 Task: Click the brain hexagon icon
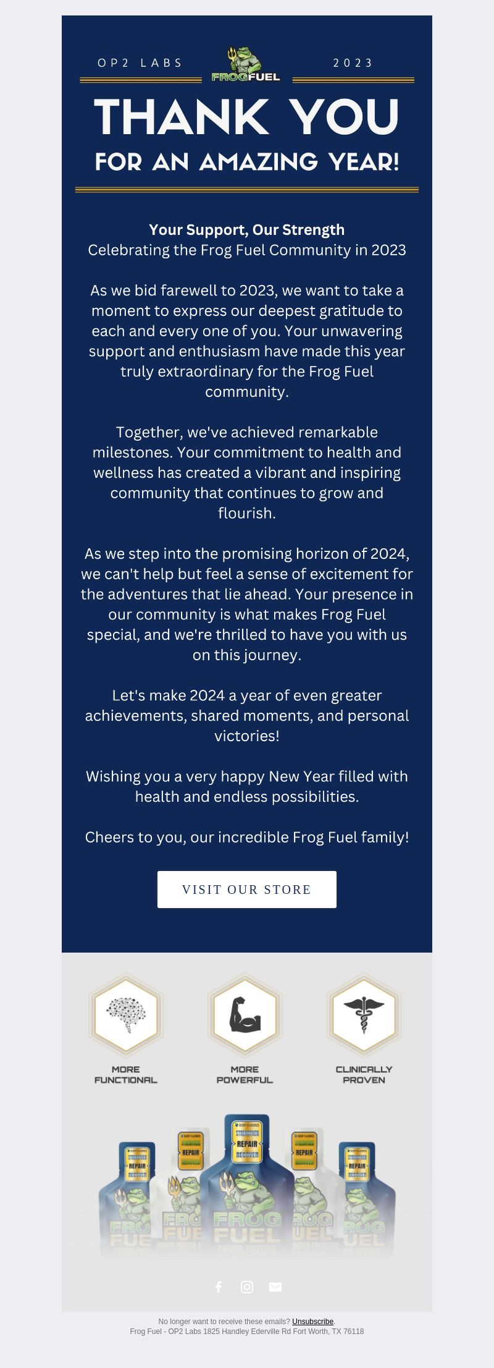tap(126, 1016)
